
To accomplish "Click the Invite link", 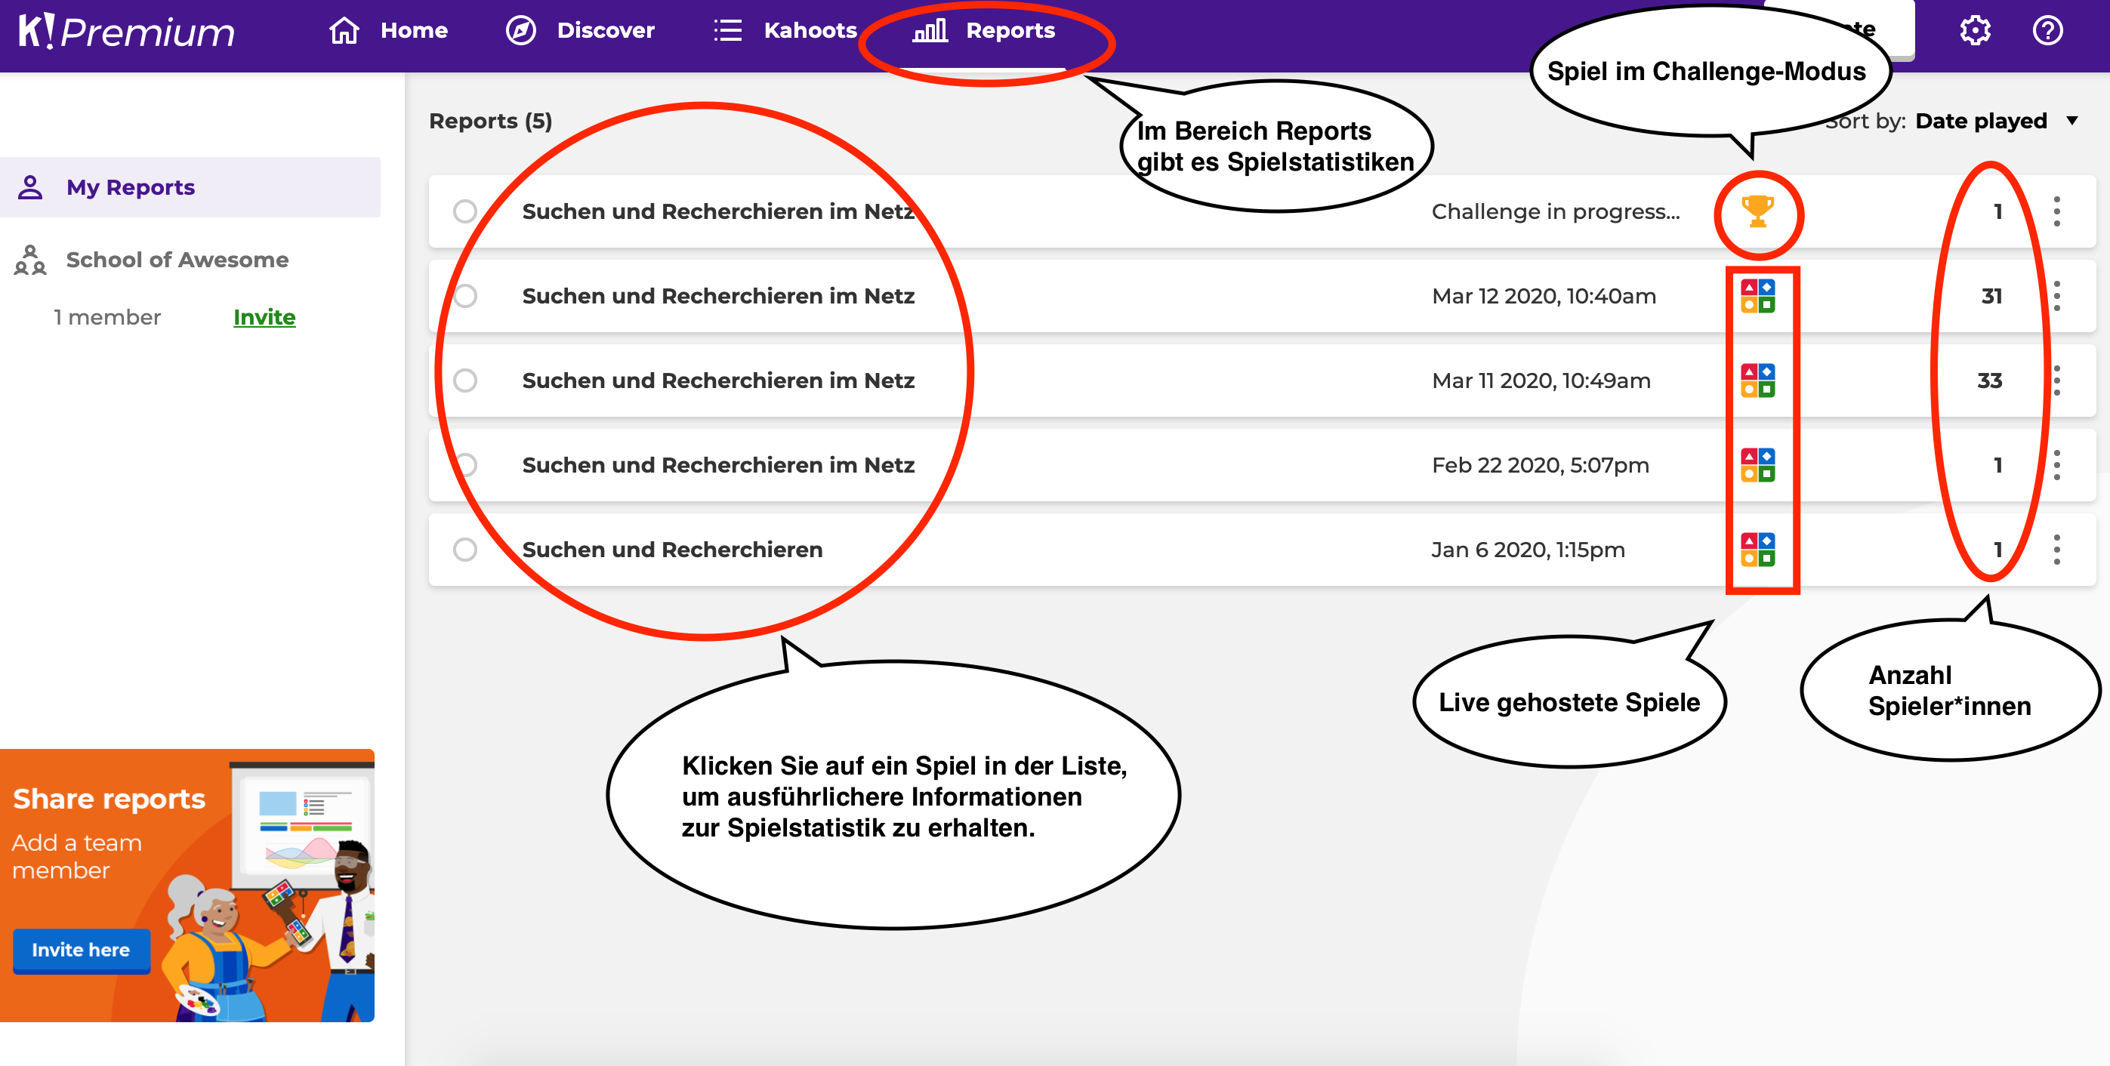I will 264,317.
